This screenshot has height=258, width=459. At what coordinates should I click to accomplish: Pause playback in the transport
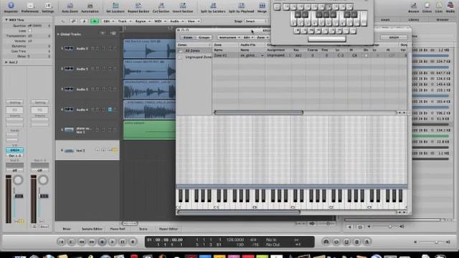point(123,242)
